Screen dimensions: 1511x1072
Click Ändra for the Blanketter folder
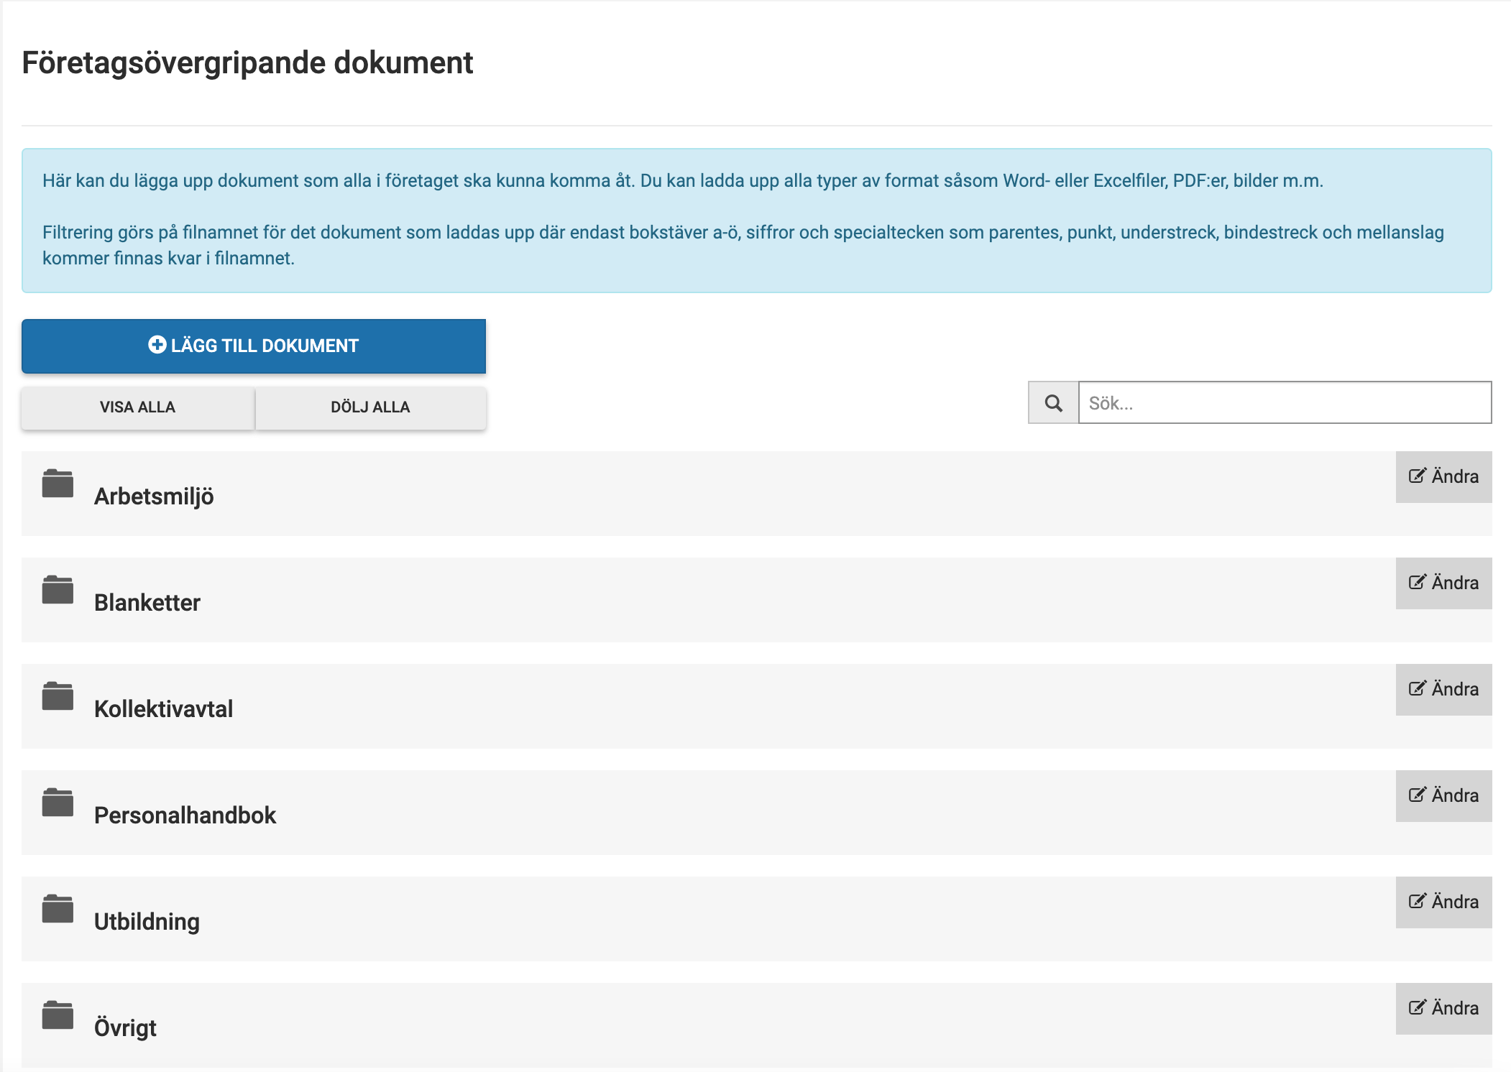pos(1443,583)
